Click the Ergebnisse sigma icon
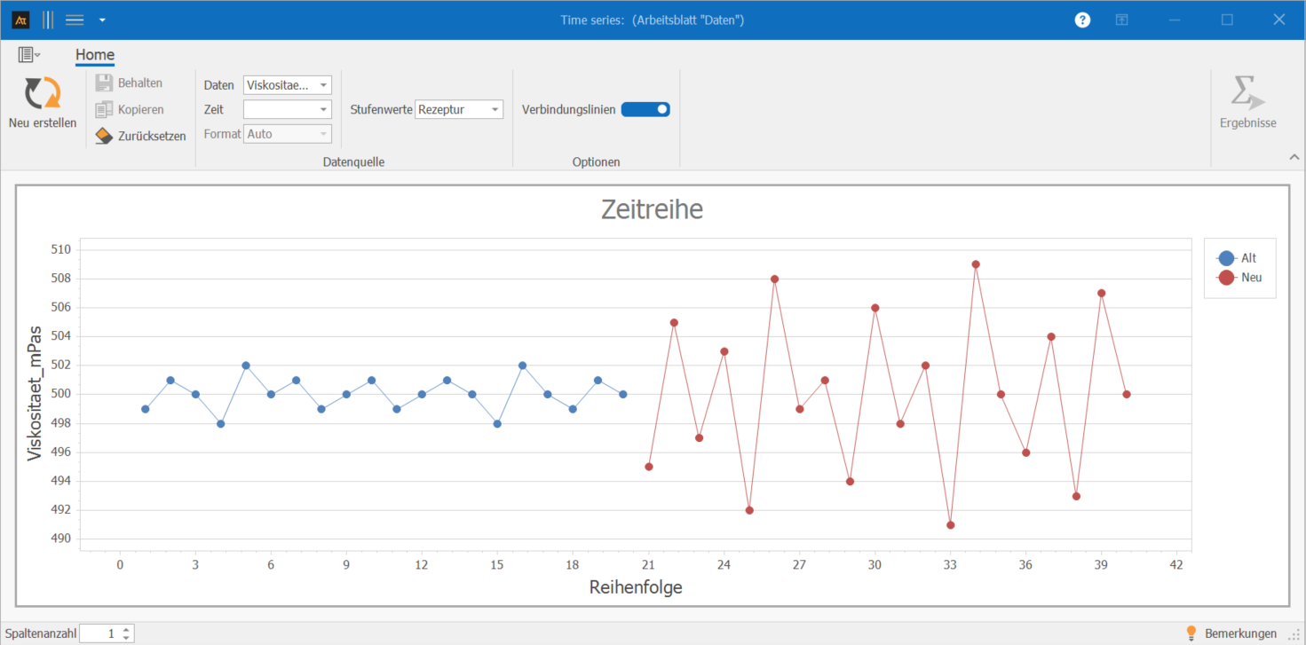Image resolution: width=1306 pixels, height=645 pixels. 1247,93
